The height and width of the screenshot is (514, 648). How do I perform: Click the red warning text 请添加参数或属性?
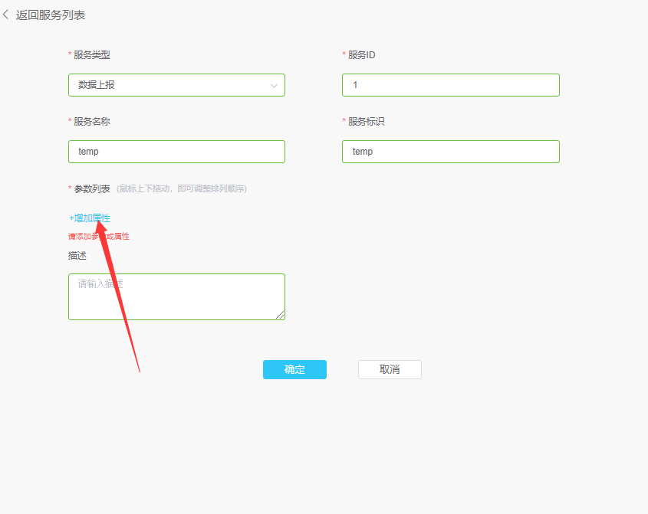(98, 236)
